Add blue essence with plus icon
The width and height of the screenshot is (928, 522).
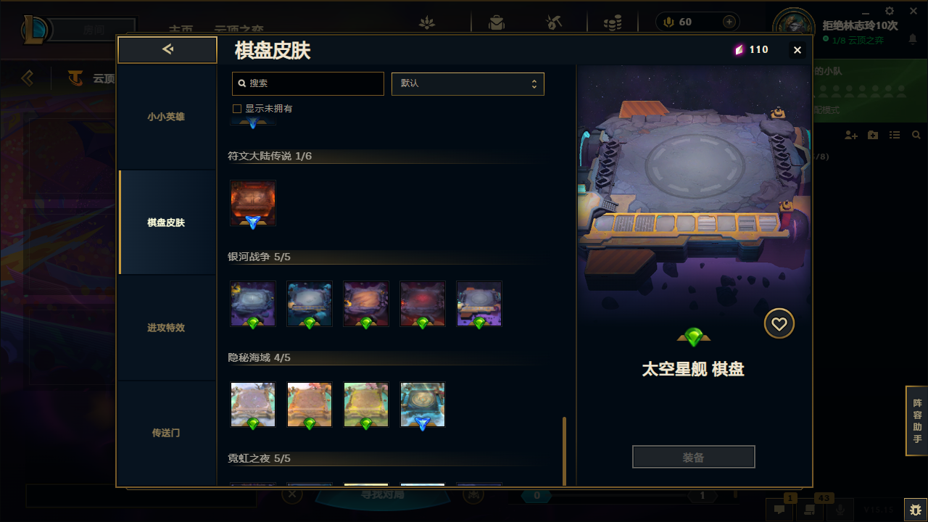coord(729,22)
